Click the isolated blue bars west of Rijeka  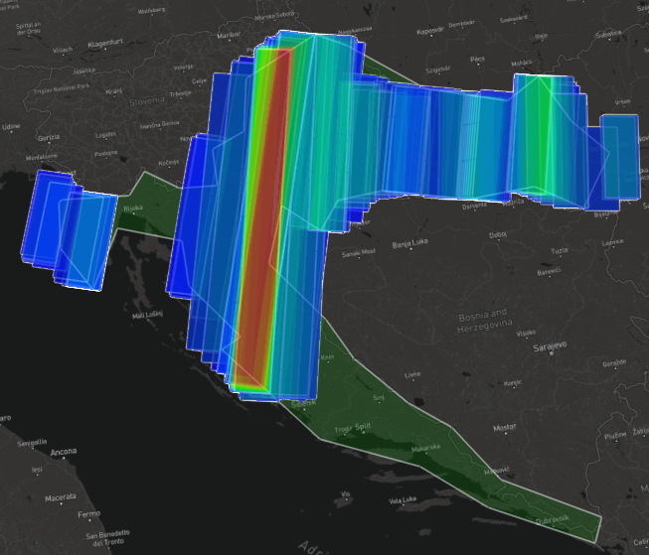65,228
